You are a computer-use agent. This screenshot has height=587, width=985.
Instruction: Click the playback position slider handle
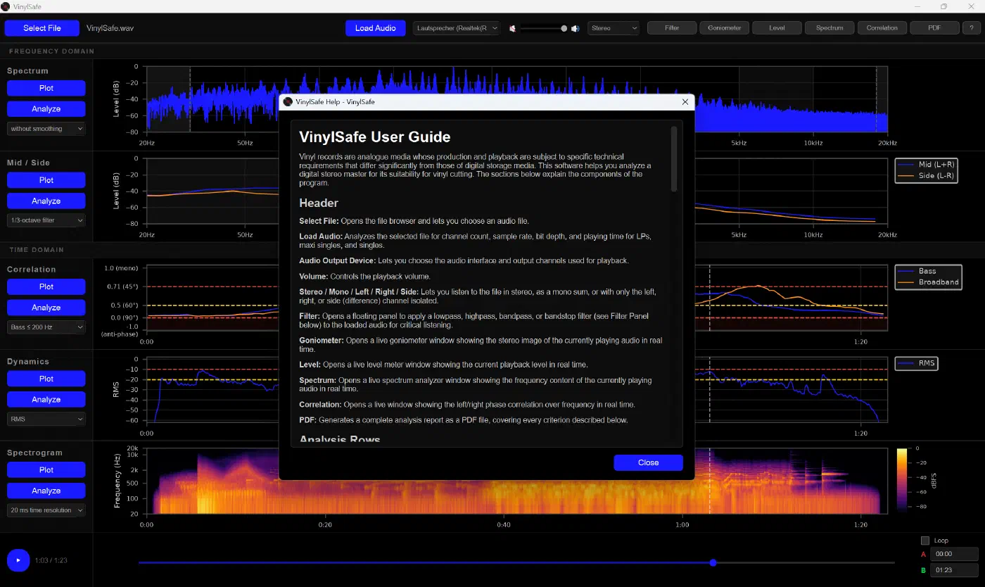713,562
